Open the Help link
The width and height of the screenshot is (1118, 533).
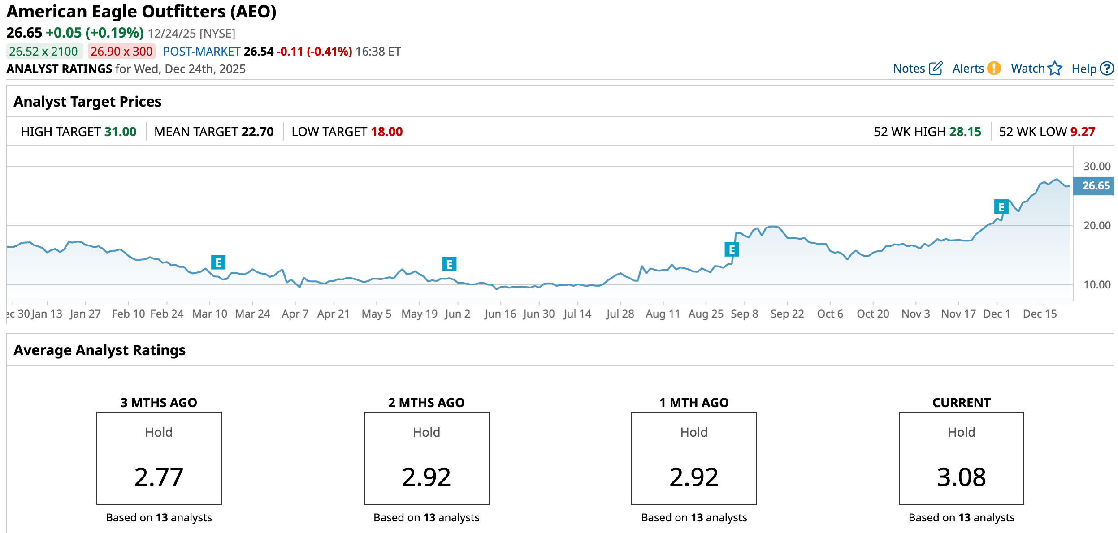point(1083,69)
